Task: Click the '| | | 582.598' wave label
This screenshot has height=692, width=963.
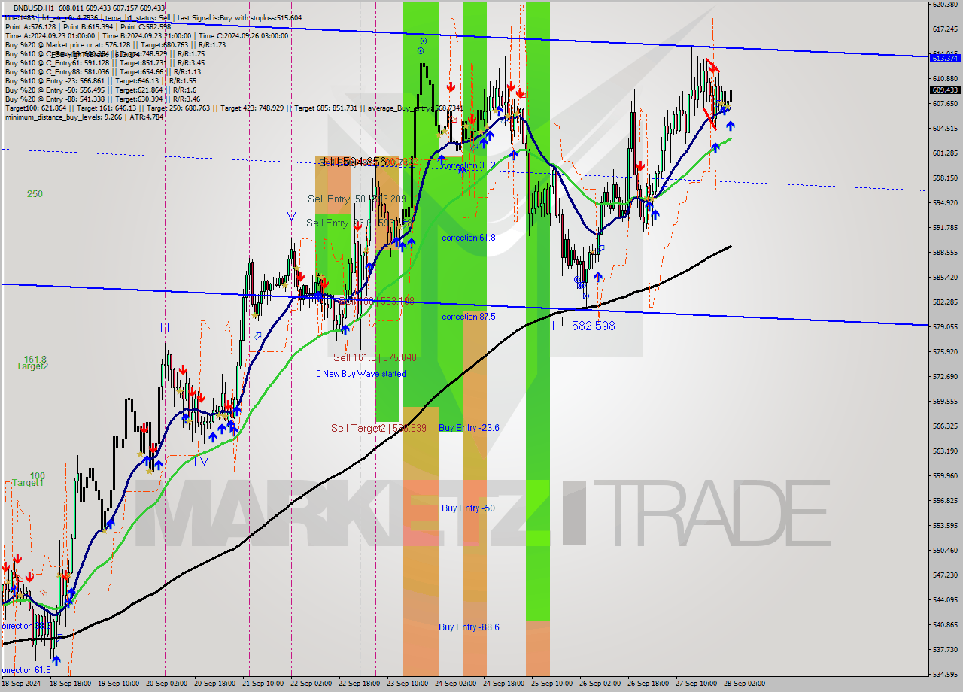Action: (584, 326)
